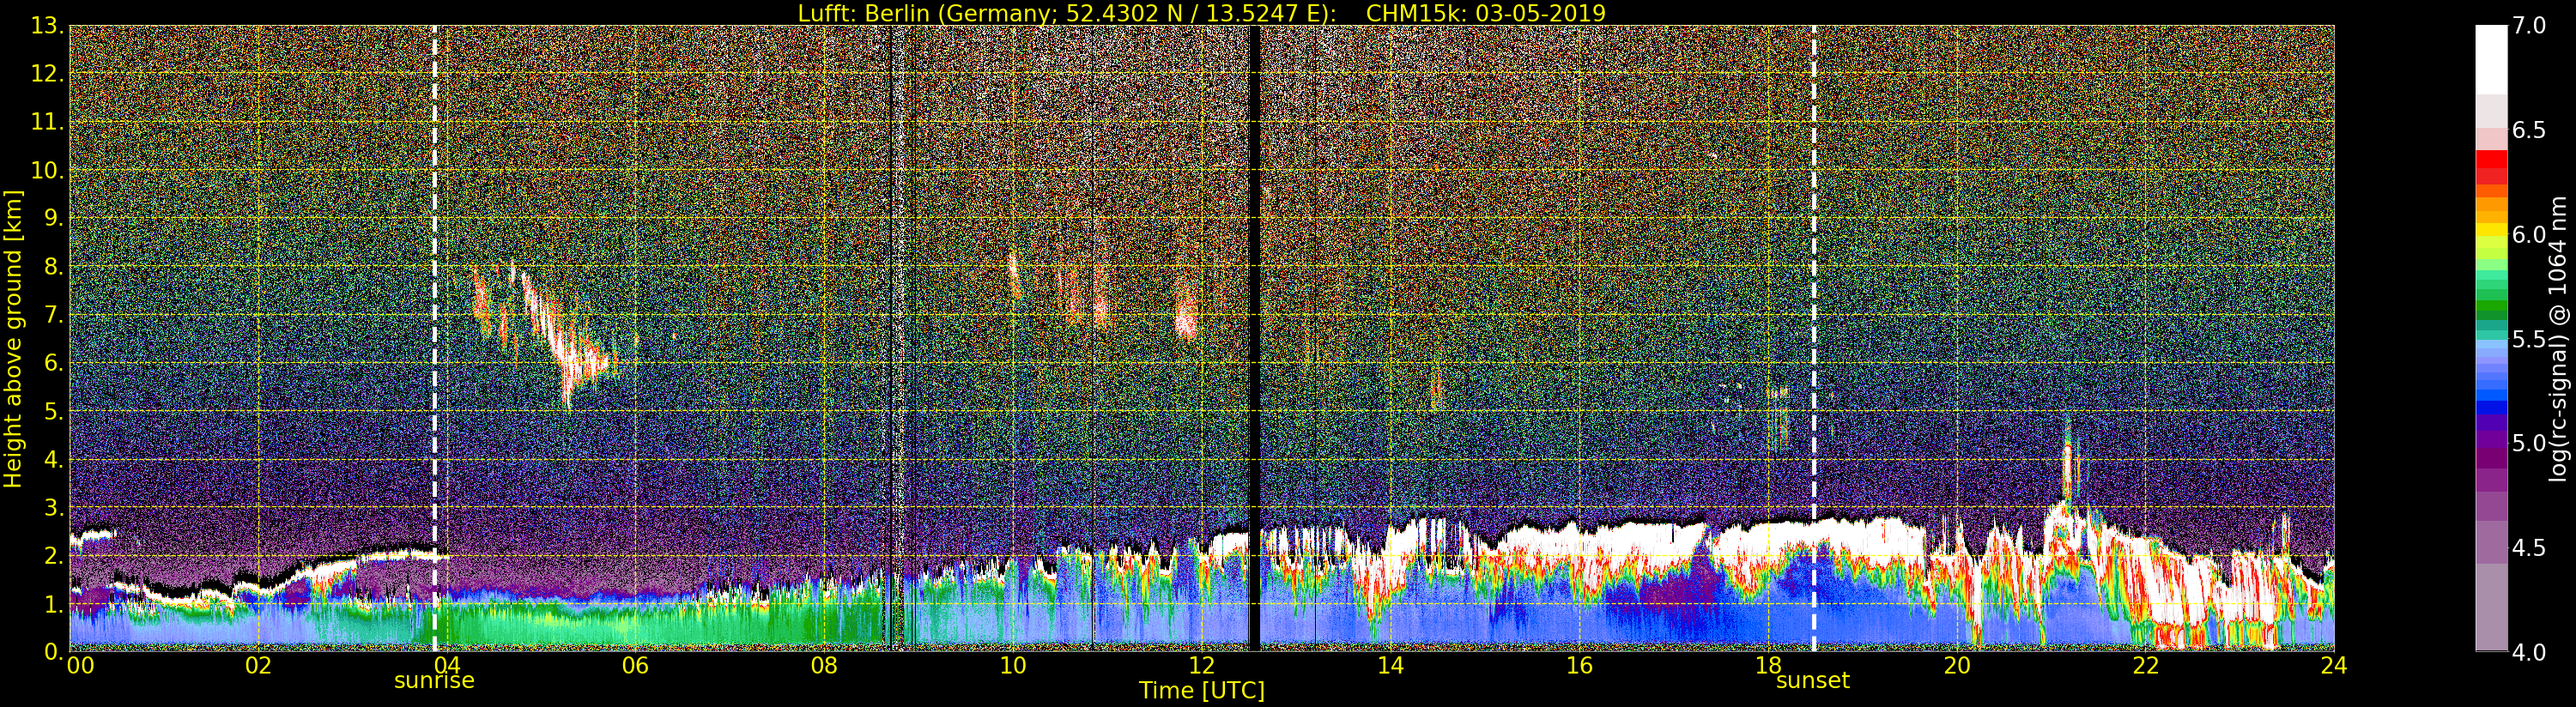Screen dimensions: 2576x707
Task: Click the '20' time tick label
Action: [1957, 665]
